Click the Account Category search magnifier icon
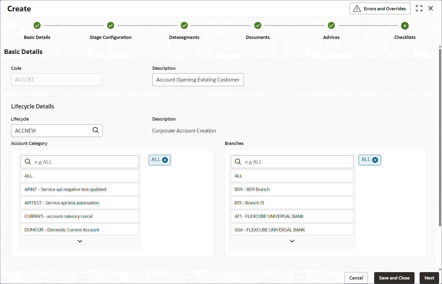This screenshot has height=284, width=442. click(28, 162)
